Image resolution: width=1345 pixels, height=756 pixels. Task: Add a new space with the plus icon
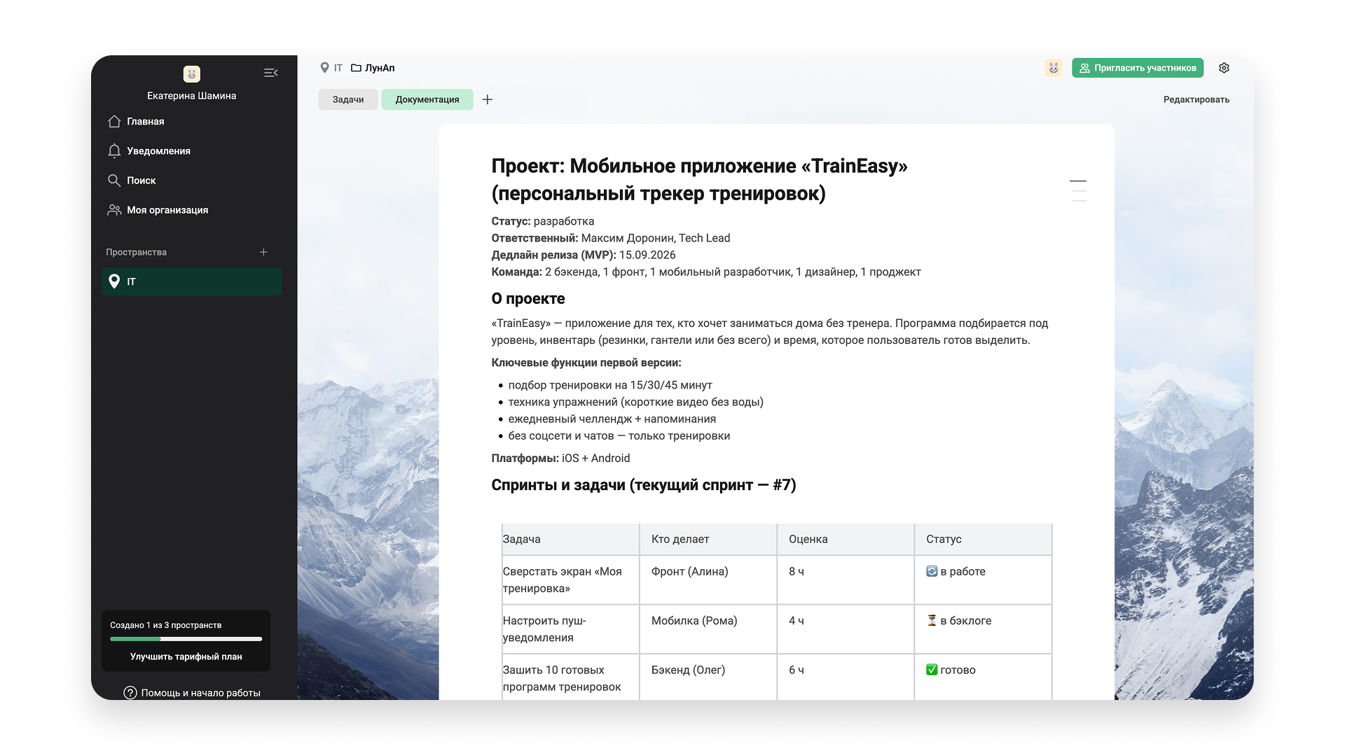pyautogui.click(x=263, y=252)
